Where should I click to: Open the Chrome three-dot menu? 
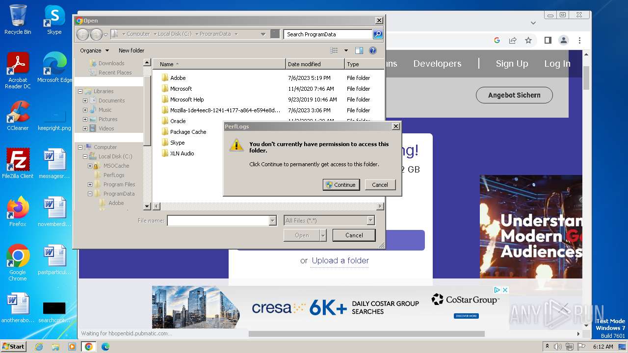click(579, 40)
